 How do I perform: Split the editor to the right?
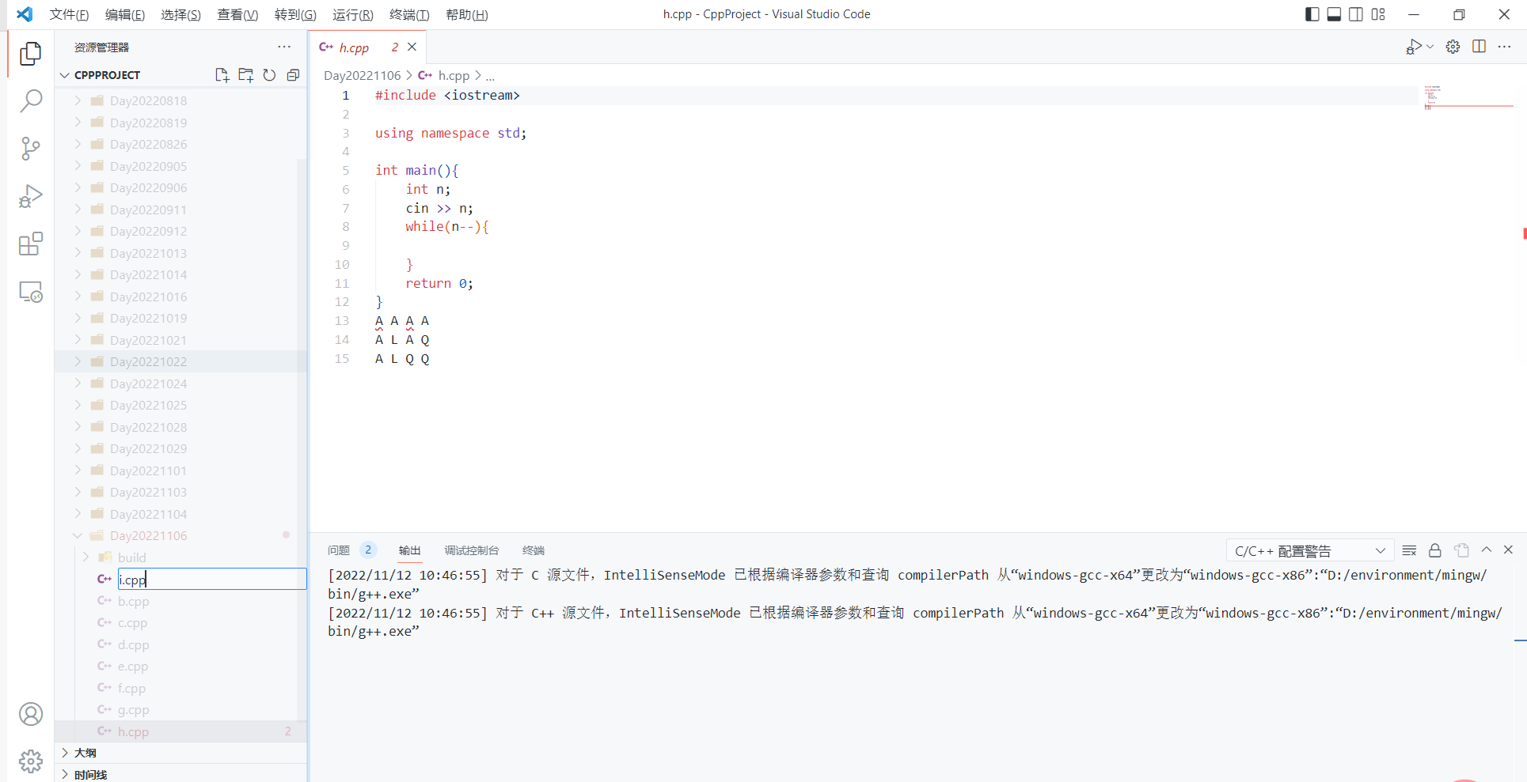[x=1479, y=47]
